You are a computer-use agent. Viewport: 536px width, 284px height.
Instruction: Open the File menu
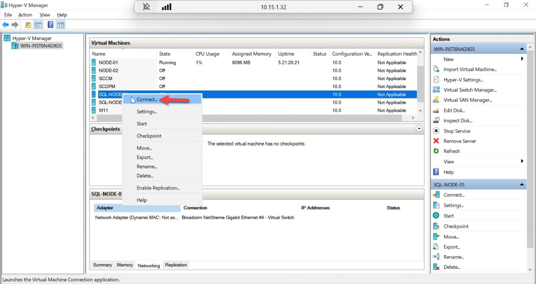pos(8,15)
